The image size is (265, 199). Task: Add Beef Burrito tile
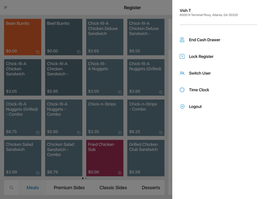click(64, 37)
